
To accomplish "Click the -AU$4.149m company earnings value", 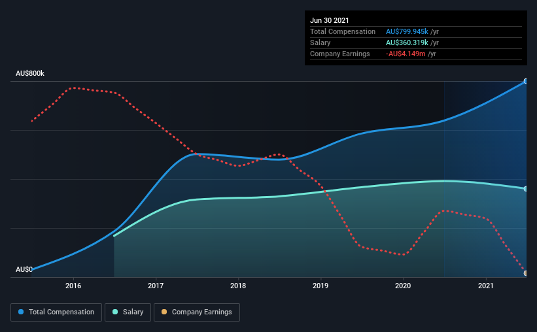I will (406, 54).
